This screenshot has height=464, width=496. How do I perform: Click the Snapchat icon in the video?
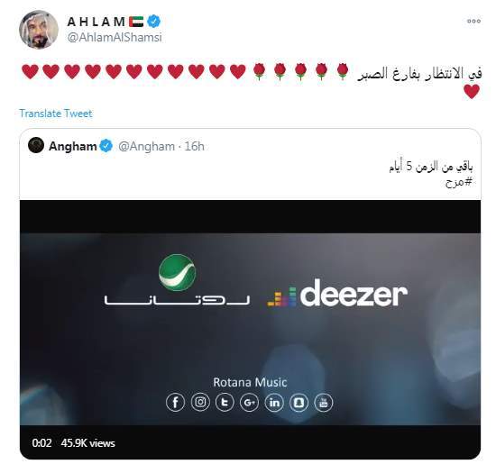[x=299, y=402]
